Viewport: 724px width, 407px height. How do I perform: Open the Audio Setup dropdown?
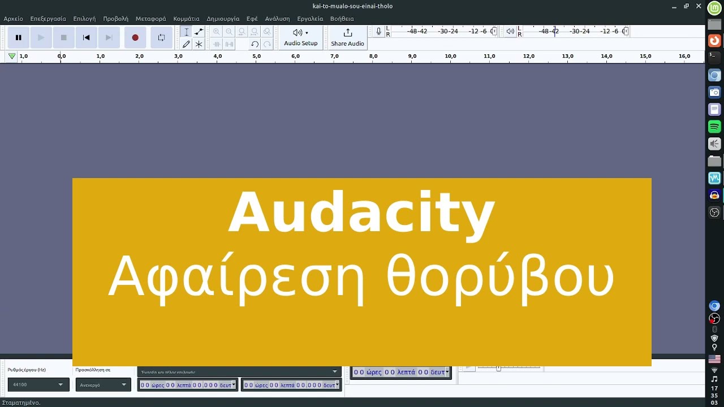tap(301, 37)
